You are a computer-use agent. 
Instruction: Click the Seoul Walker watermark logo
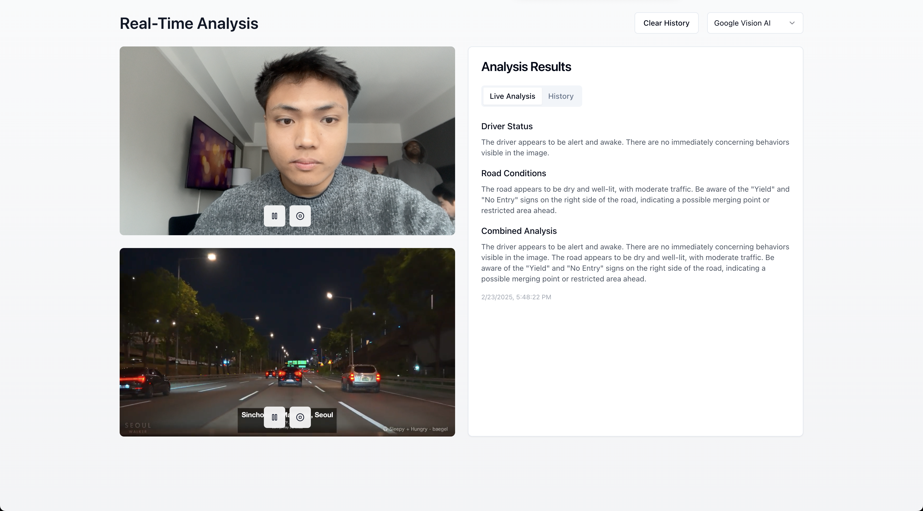(x=138, y=427)
